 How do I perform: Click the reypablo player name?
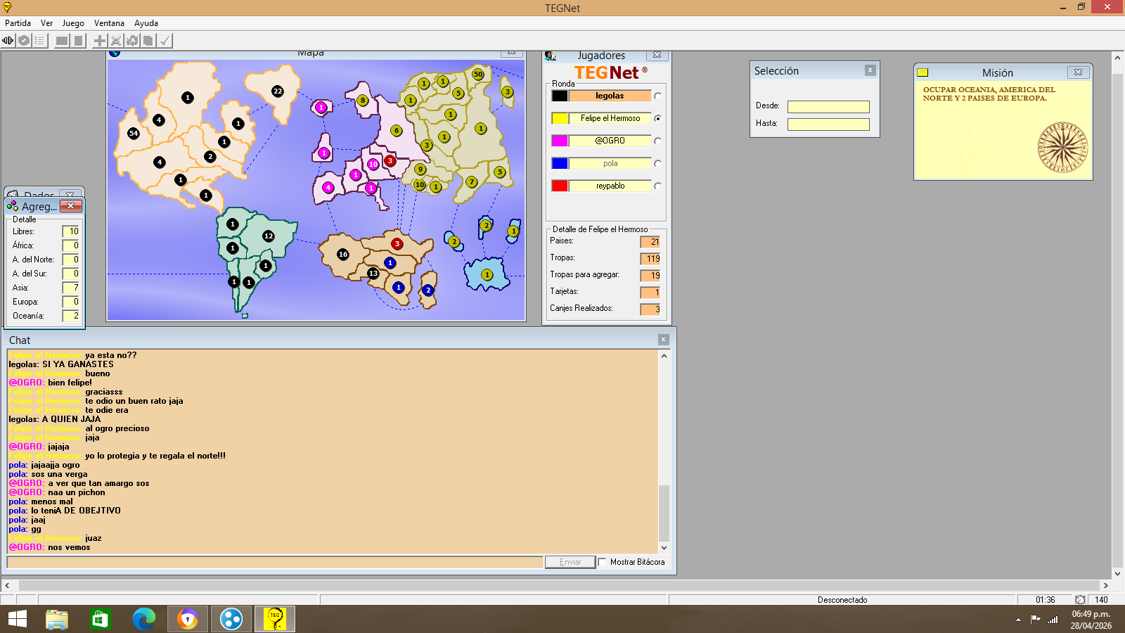610,186
